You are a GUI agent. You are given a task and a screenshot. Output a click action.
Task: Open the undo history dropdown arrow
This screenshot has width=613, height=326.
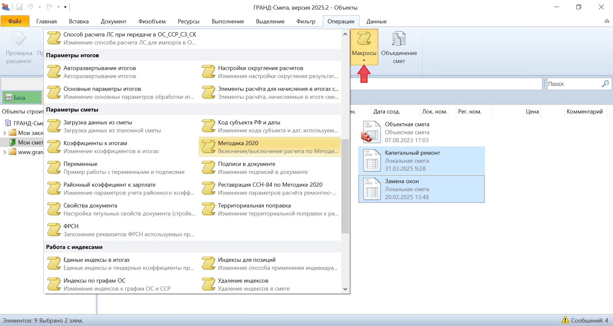pos(40,7)
